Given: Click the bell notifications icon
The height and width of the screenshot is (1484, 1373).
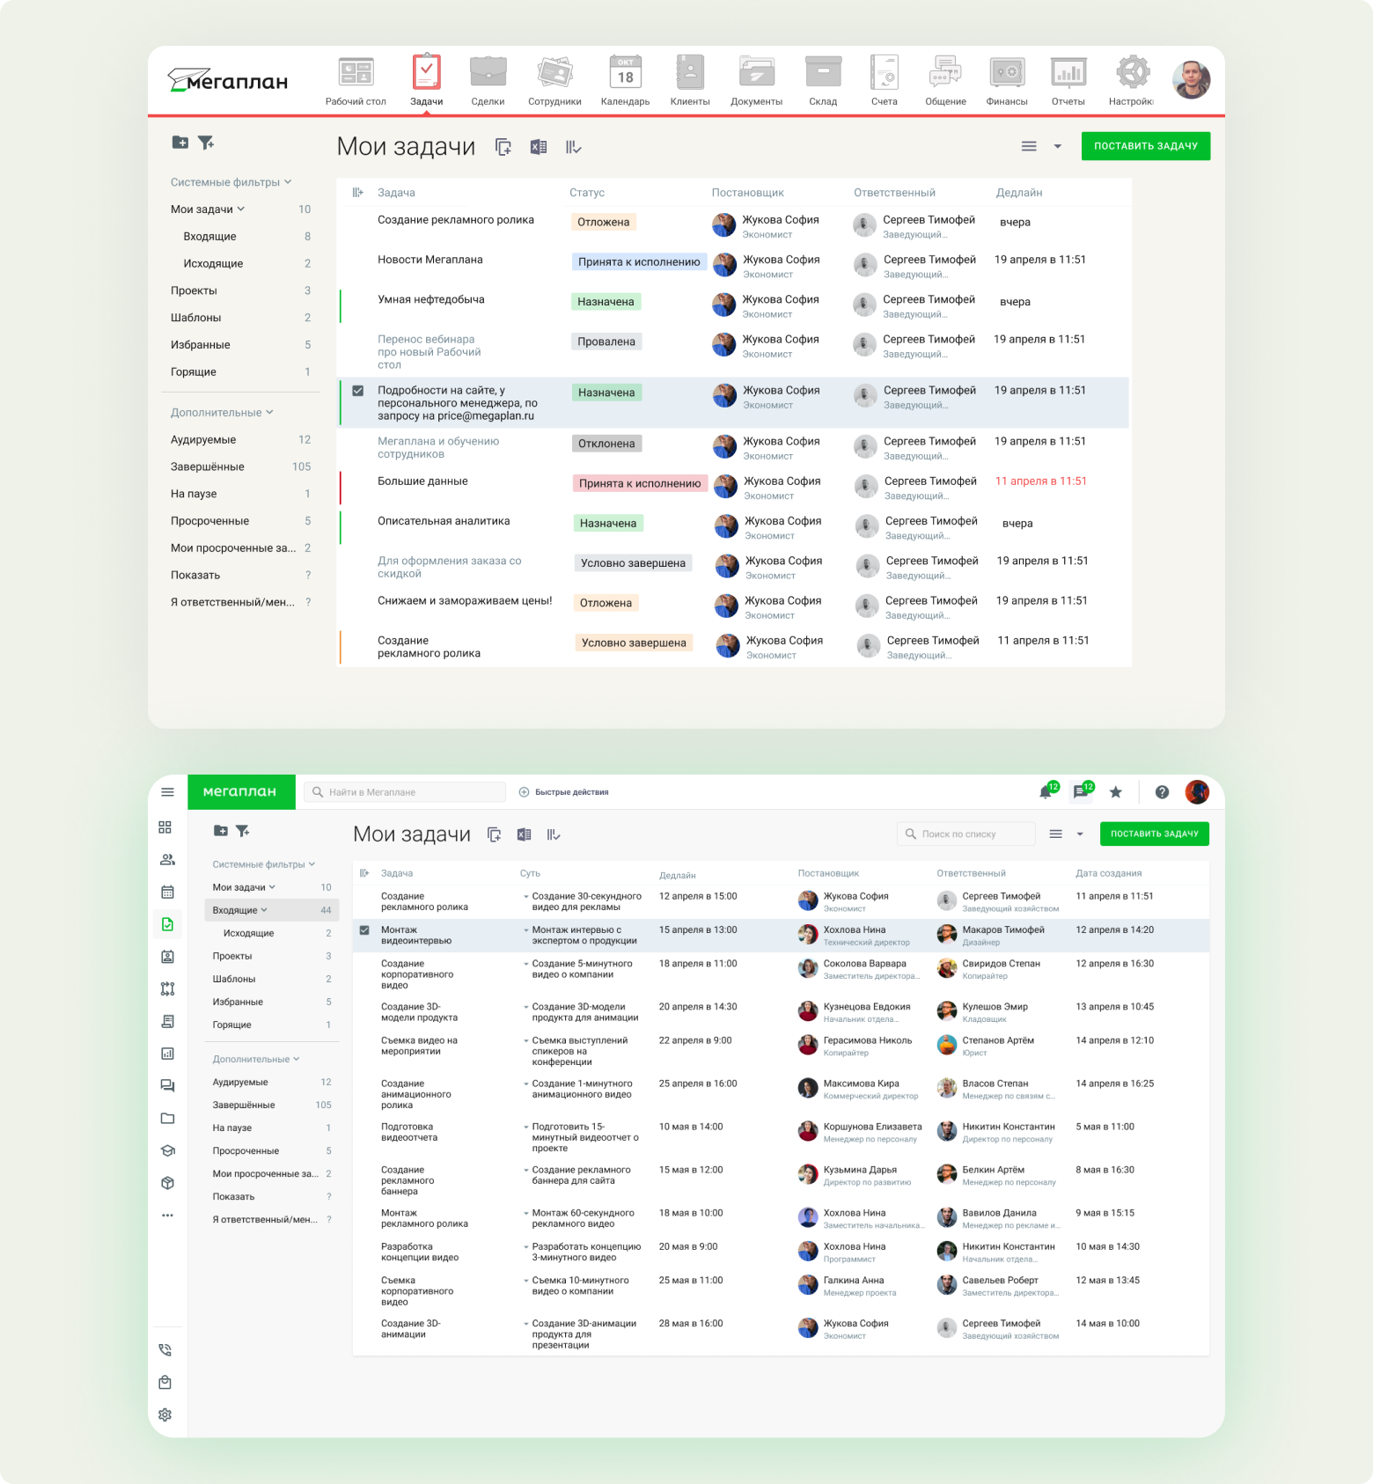Looking at the screenshot, I should [1046, 792].
